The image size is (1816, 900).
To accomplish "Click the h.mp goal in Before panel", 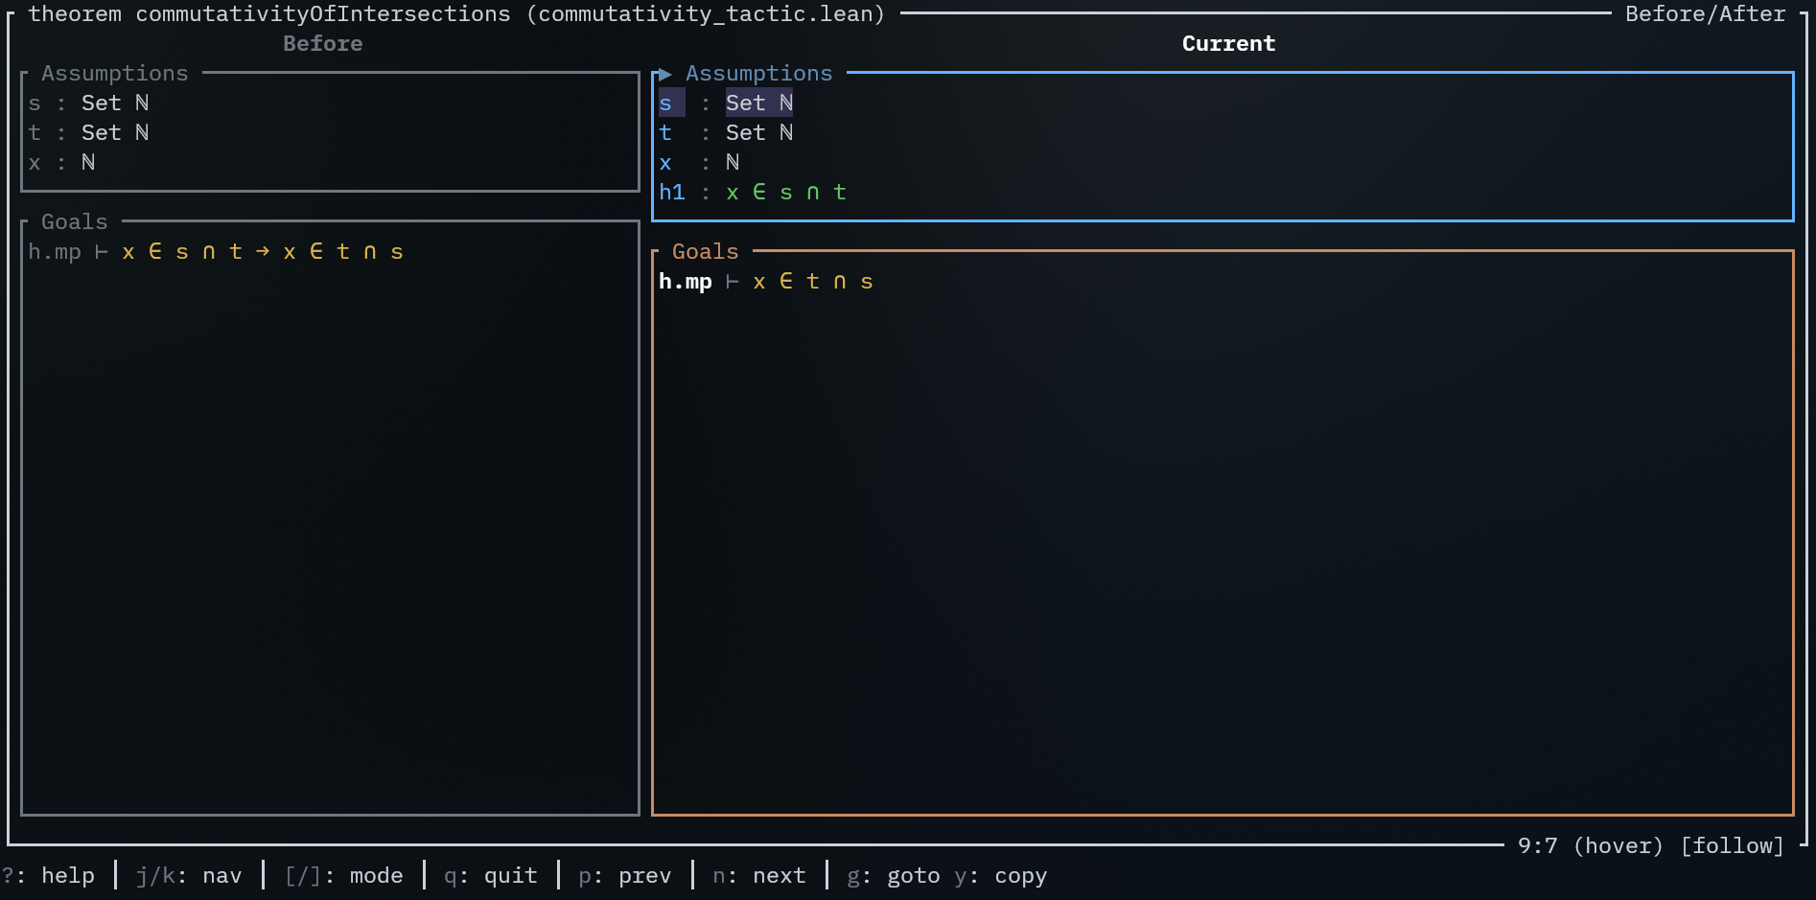I will click(55, 252).
